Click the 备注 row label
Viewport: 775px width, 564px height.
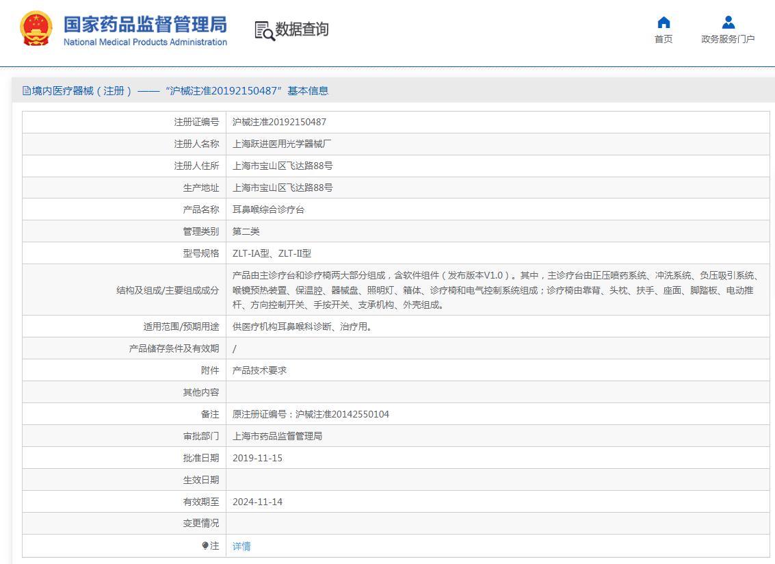pyautogui.click(x=210, y=414)
